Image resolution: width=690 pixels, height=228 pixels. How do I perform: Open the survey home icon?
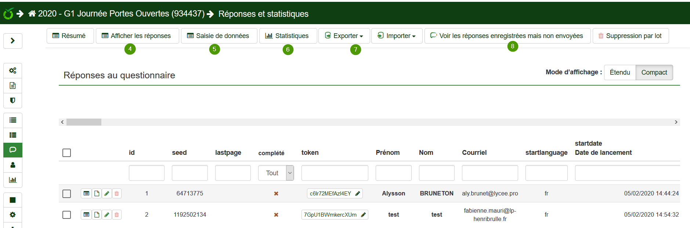32,14
